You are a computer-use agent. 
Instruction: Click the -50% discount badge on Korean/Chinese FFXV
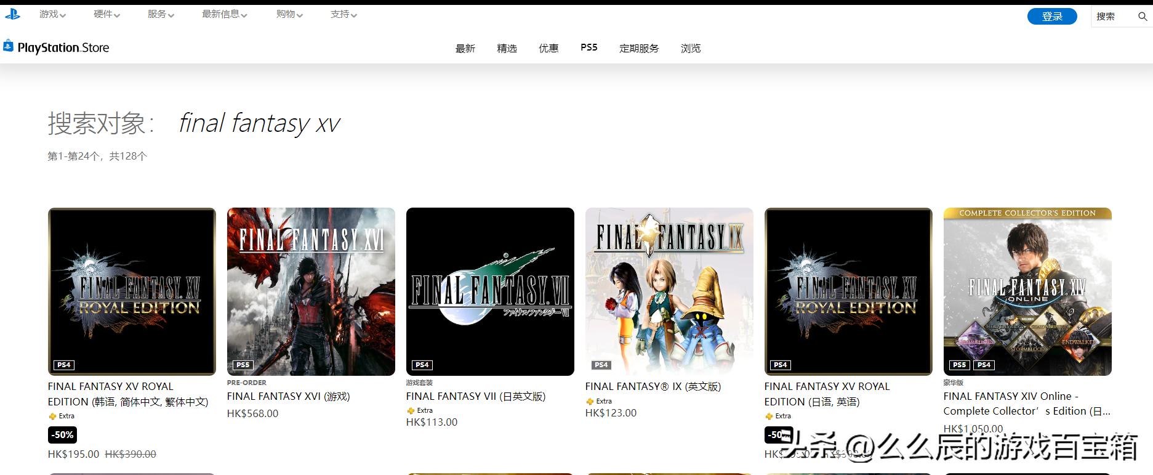point(62,435)
